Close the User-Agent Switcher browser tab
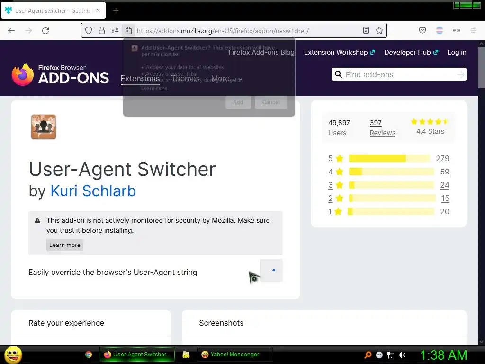Viewport: 485px width, 364px height. coord(98,10)
